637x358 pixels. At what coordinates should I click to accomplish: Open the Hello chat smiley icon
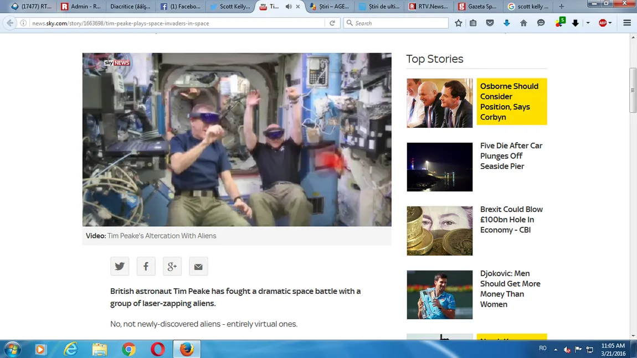[541, 23]
